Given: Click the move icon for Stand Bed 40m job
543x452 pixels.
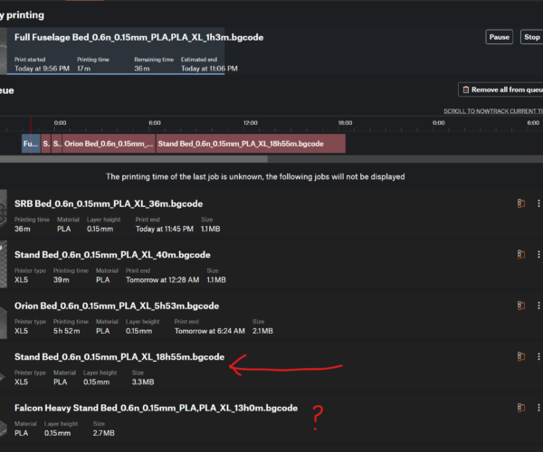Looking at the screenshot, I should point(521,255).
